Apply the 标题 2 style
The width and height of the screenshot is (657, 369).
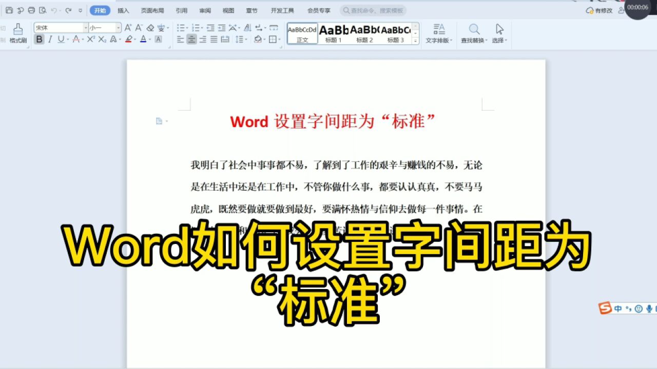coord(364,33)
